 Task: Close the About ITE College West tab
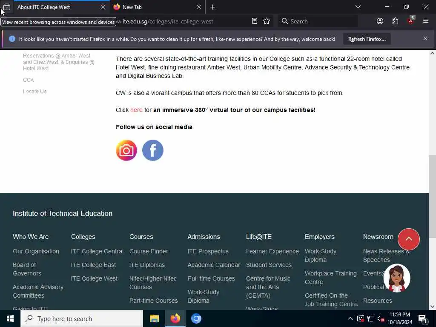(x=103, y=7)
